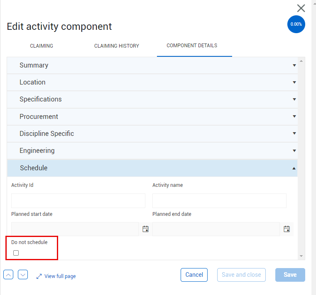Viewport: 316px width, 295px height.
Task: Open the Planned start date calendar picker
Action: (x=145, y=229)
